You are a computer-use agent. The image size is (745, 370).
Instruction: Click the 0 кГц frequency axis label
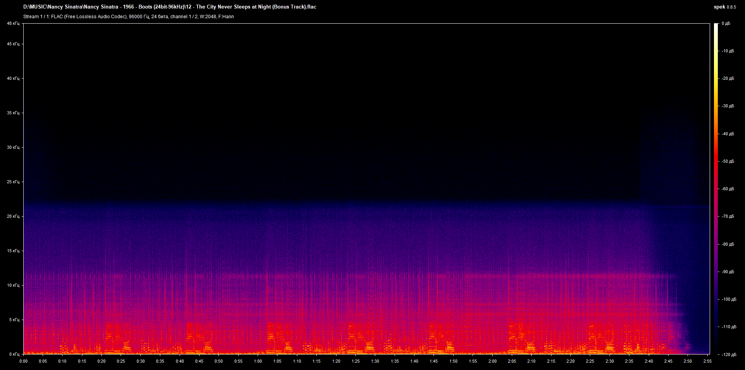(x=14, y=355)
